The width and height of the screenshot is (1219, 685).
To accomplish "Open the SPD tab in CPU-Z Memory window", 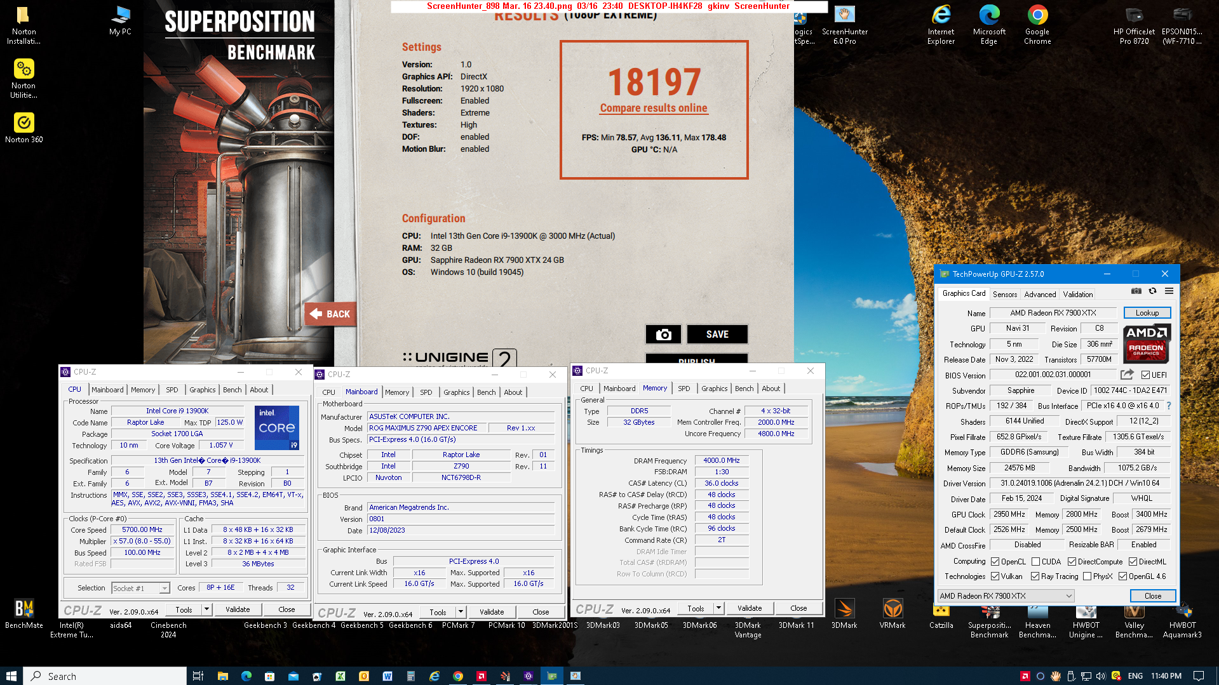I will [x=684, y=389].
